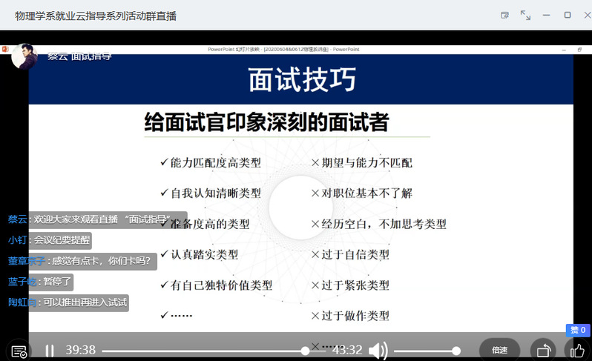592x361 pixels.
Task: Click chat username 小钉
Action: 17,240
